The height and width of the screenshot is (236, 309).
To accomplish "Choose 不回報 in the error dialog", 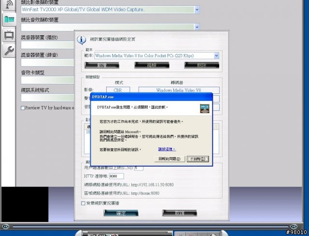I will [x=197, y=159].
